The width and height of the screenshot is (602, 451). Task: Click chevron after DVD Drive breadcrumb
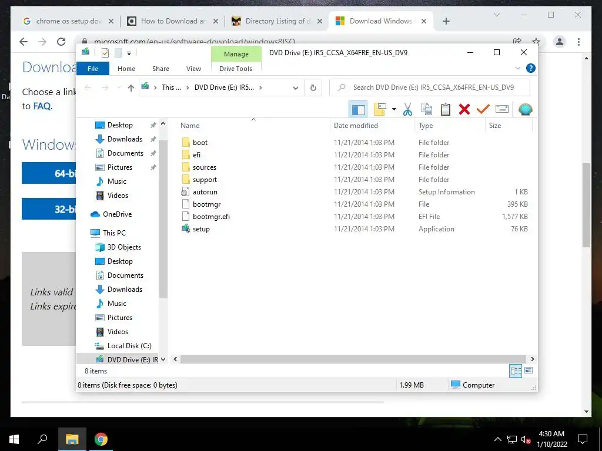[x=260, y=88]
